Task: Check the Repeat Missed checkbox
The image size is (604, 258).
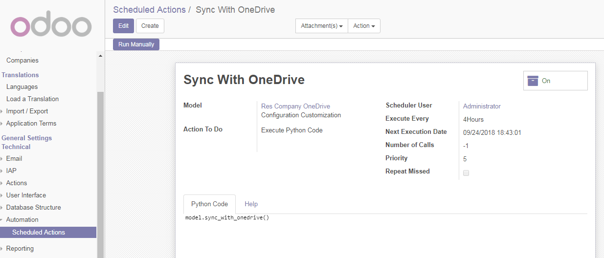Action: (x=466, y=173)
